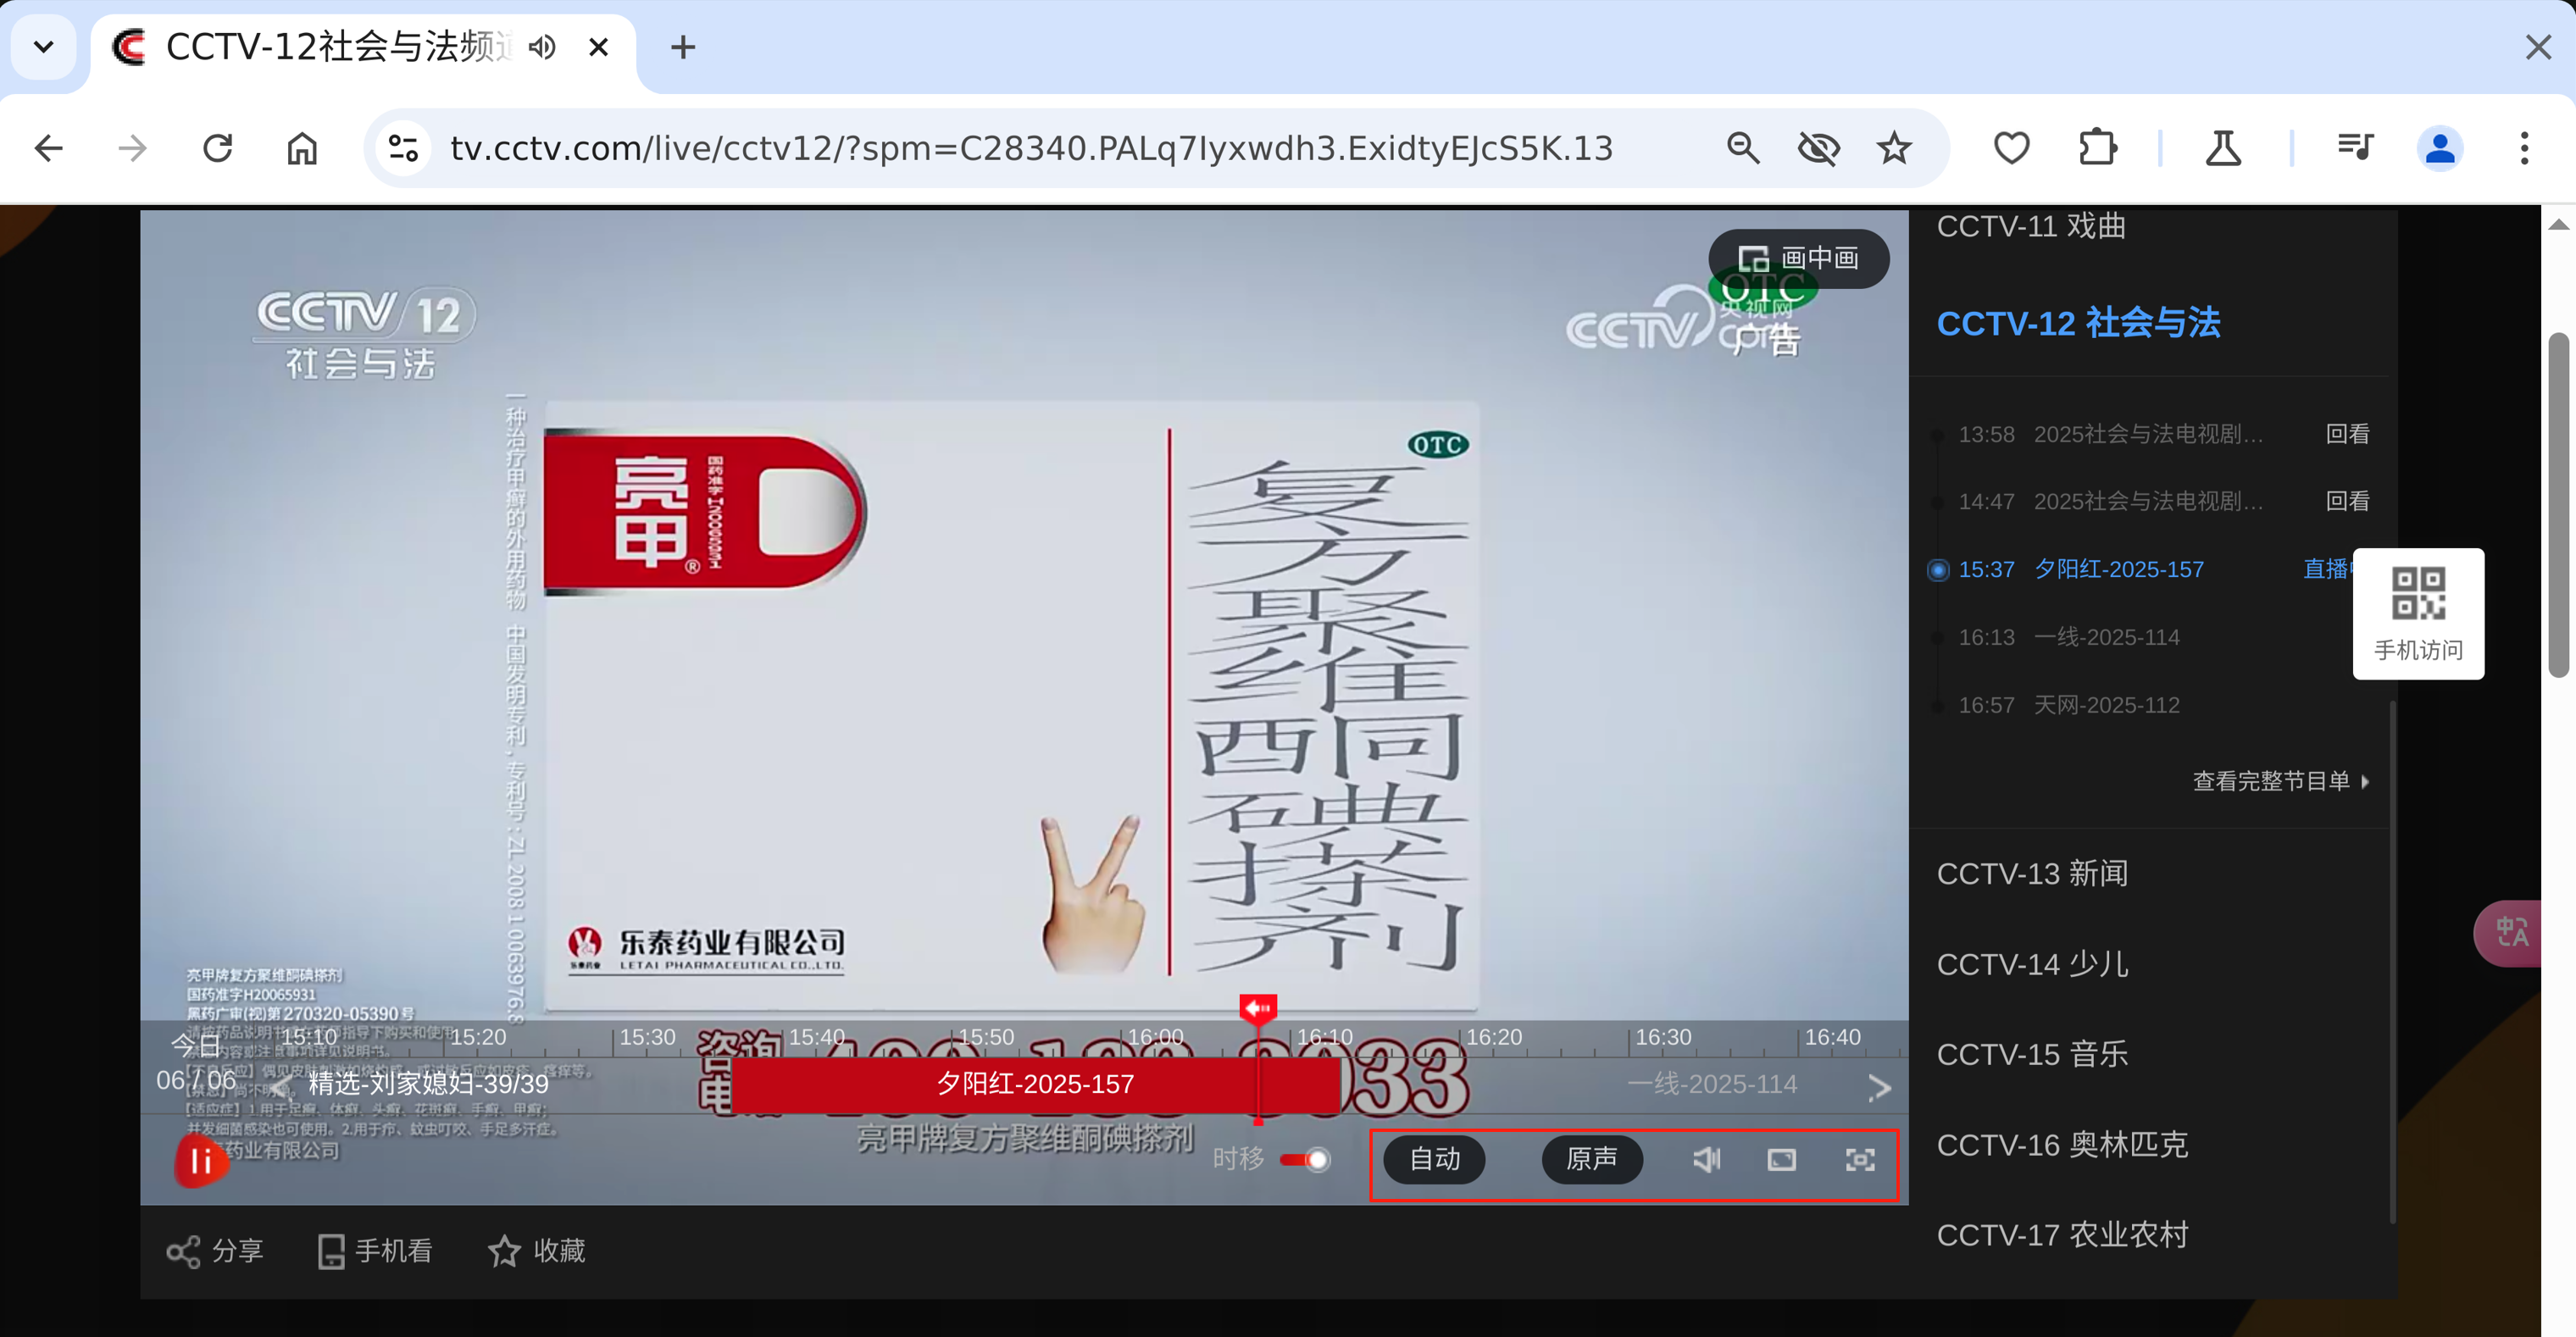Click 回看 replay for the 14:47 program
This screenshot has width=2576, height=1337.
2347,501
